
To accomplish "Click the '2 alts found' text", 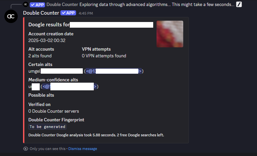I will [40, 56].
